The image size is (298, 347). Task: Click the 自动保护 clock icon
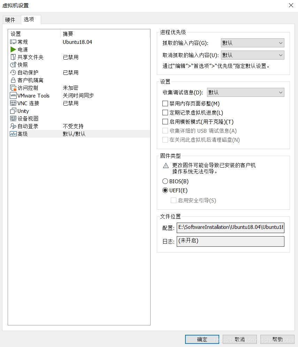pos(13,72)
